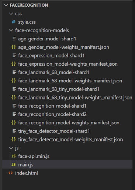Open face_recognition_model-weights_manifest.json
The width and height of the screenshot is (135, 190).
[69, 123]
